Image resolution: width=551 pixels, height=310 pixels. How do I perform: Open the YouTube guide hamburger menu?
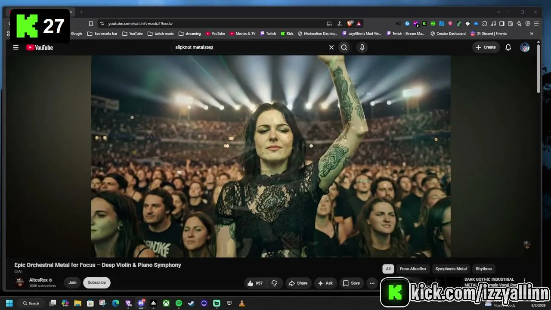[x=16, y=47]
